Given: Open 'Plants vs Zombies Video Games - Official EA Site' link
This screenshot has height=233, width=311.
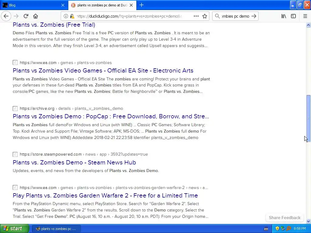Looking at the screenshot, I should click(103, 70).
